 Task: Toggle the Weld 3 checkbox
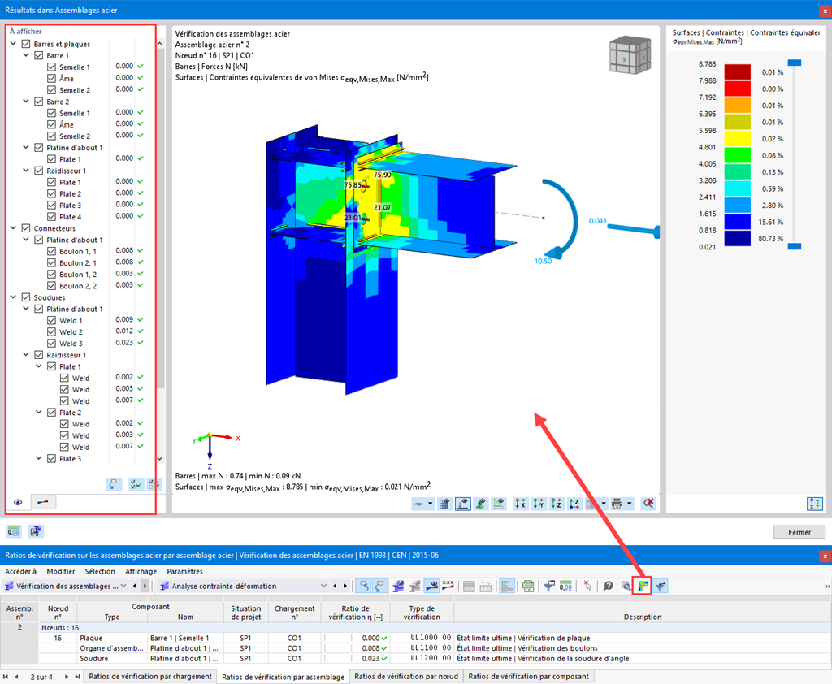51,344
